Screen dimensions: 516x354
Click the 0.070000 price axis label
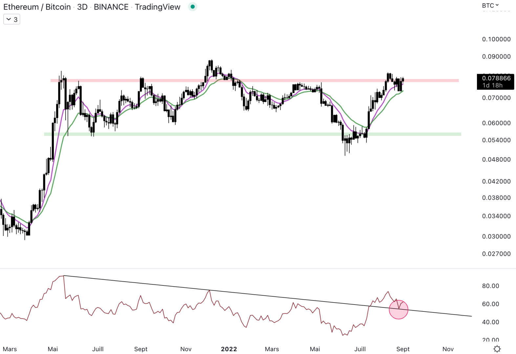[496, 98]
